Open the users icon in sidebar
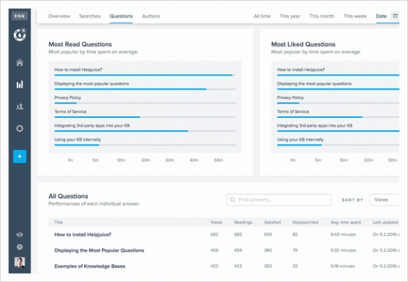Viewport: 408px width, 282px height. 20,106
